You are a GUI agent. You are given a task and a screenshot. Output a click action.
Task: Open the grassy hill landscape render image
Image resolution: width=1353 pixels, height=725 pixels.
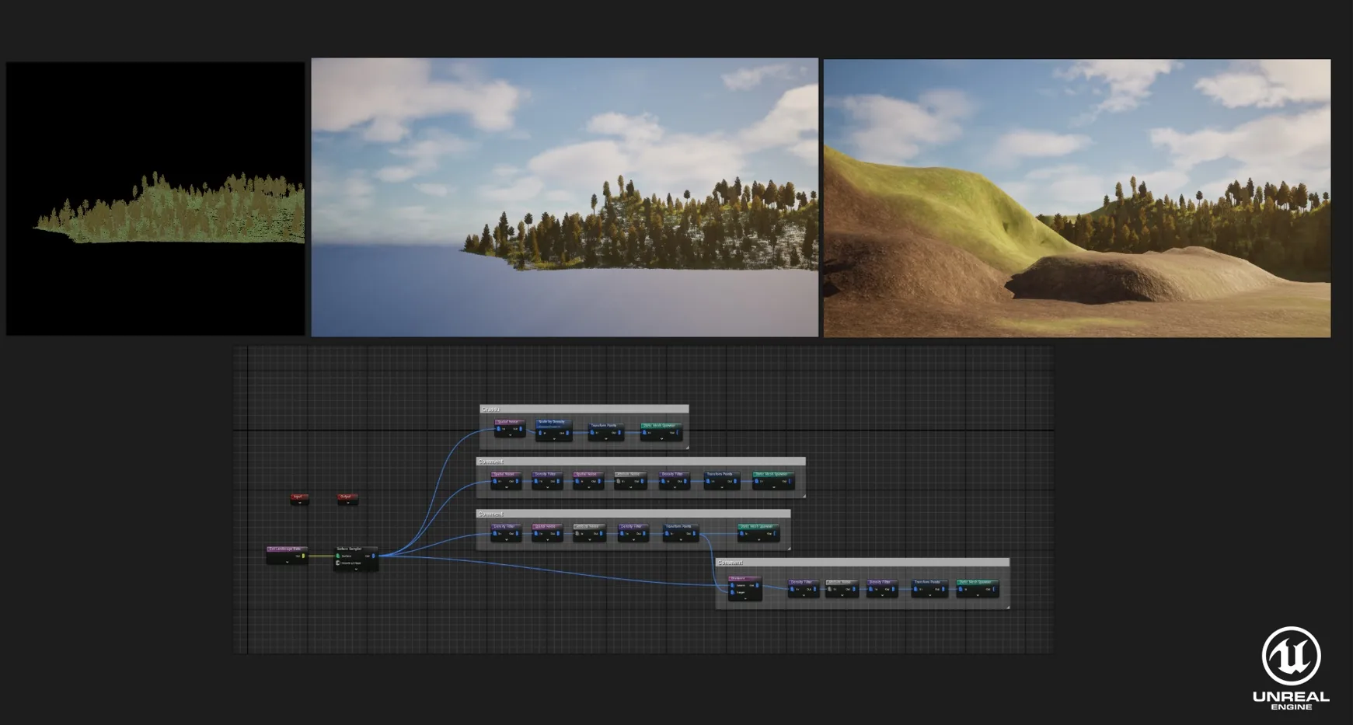click(x=1077, y=198)
